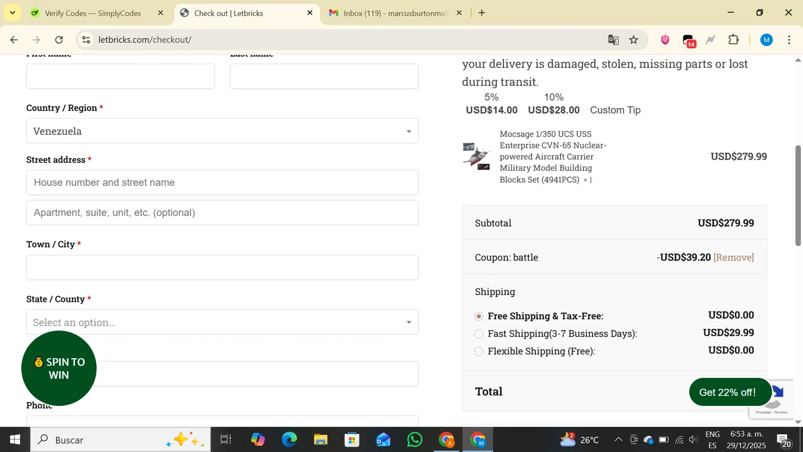Image resolution: width=803 pixels, height=452 pixels.
Task: Click the Buscar taskbar search box
Action: coord(120,440)
